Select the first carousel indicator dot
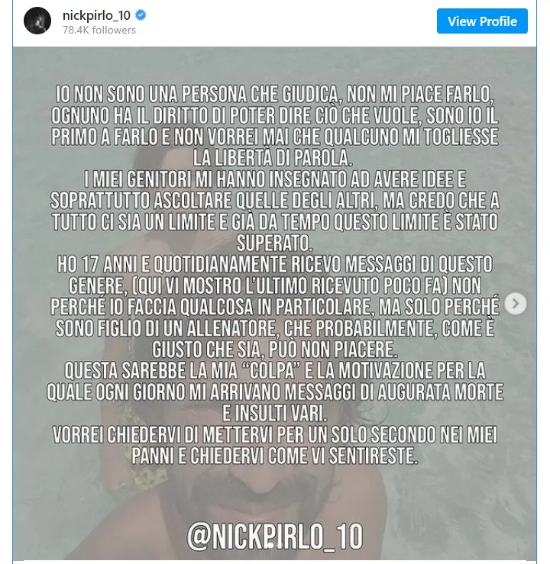 pos(269,545)
